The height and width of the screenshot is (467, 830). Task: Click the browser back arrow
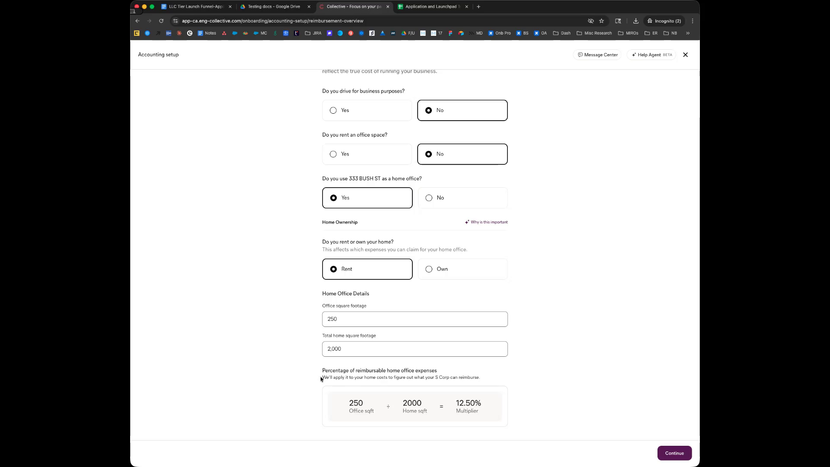click(137, 21)
